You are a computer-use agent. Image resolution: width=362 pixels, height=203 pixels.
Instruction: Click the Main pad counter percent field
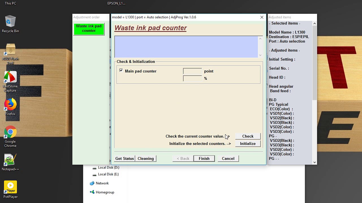pyautogui.click(x=192, y=79)
